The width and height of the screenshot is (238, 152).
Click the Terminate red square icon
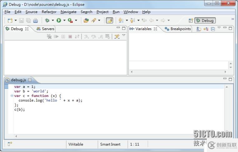[x=70, y=36]
